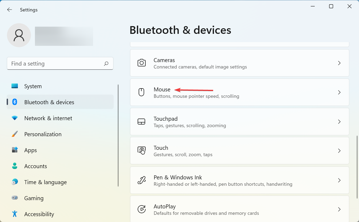Open Personalization settings

pos(60,134)
